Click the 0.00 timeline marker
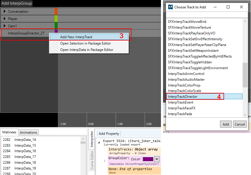 point(91,124)
